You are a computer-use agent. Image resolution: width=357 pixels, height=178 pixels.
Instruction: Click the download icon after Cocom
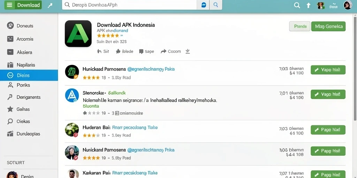point(188,51)
